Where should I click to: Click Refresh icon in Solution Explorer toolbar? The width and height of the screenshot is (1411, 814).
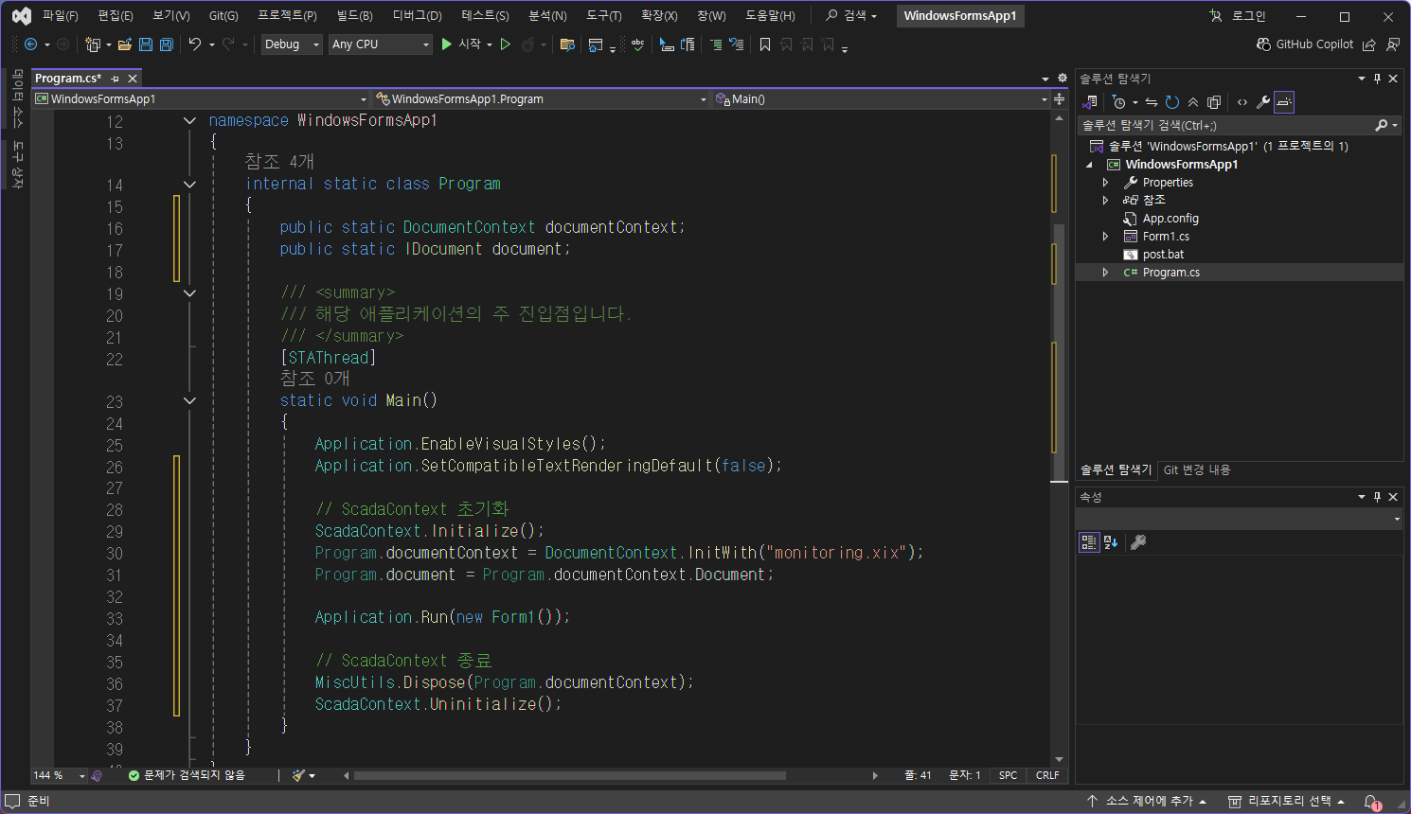click(1172, 102)
